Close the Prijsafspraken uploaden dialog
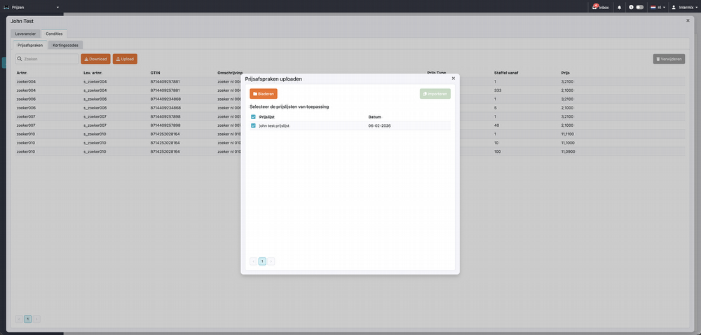The width and height of the screenshot is (701, 335). point(453,78)
